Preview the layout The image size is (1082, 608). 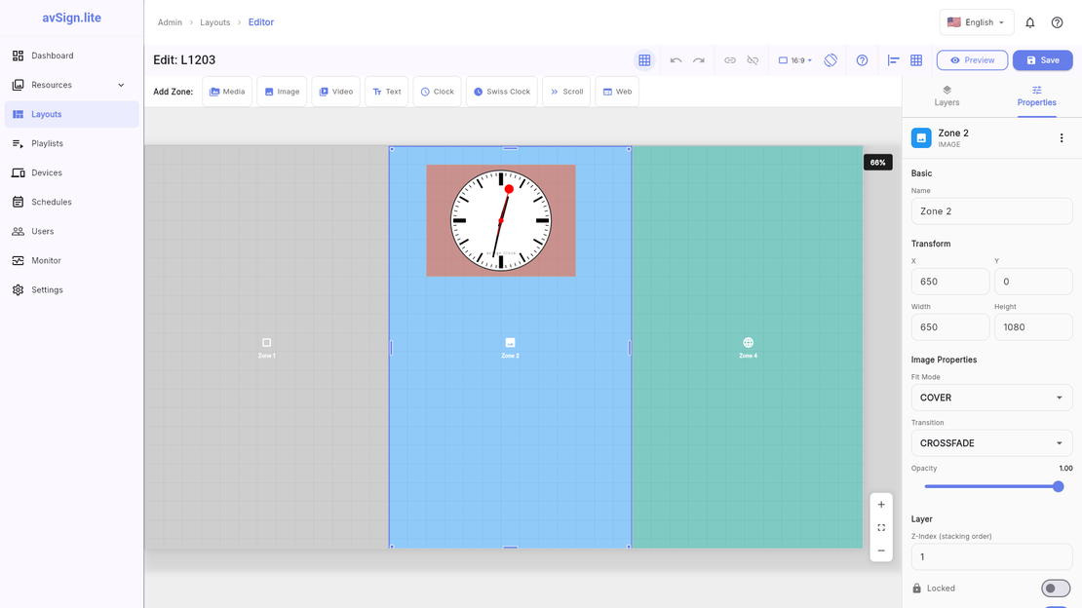(972, 59)
